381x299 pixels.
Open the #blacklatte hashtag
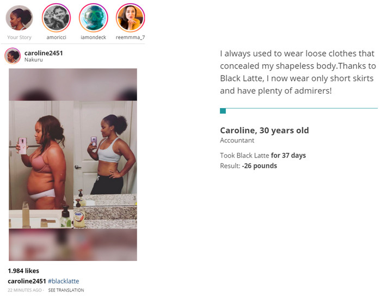click(x=63, y=281)
